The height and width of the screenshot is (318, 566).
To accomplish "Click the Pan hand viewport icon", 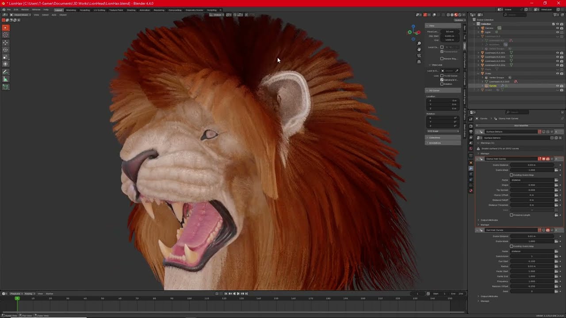I will pyautogui.click(x=419, y=49).
